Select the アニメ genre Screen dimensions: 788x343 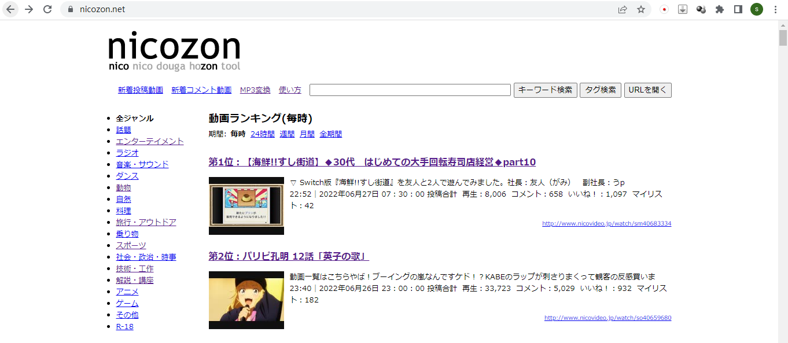(x=127, y=292)
